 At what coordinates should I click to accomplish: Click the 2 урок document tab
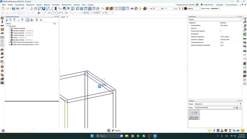pyautogui.click(x=63, y=17)
